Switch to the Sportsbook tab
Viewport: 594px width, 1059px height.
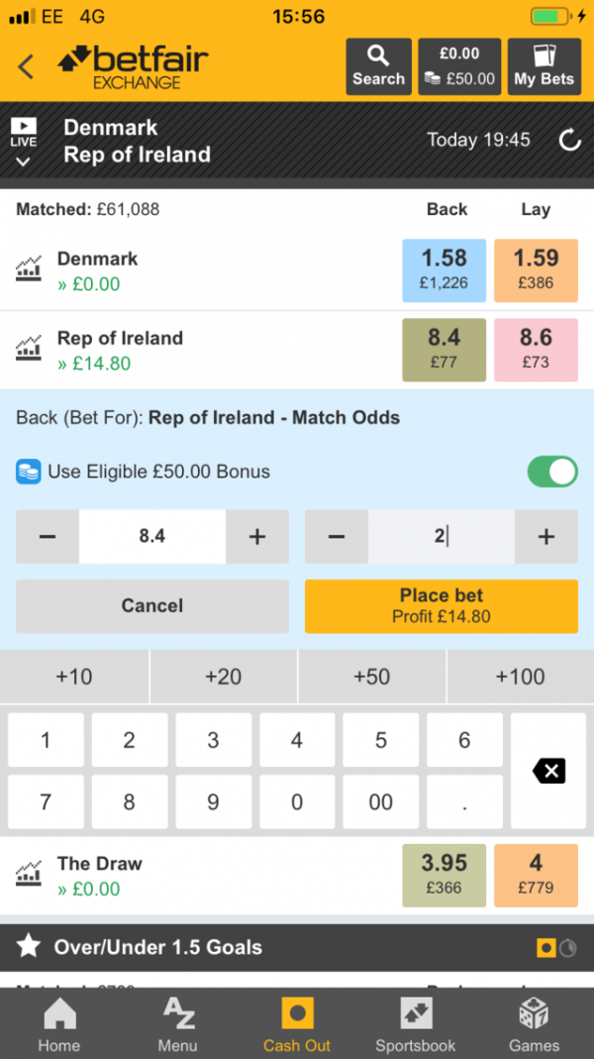click(415, 1024)
